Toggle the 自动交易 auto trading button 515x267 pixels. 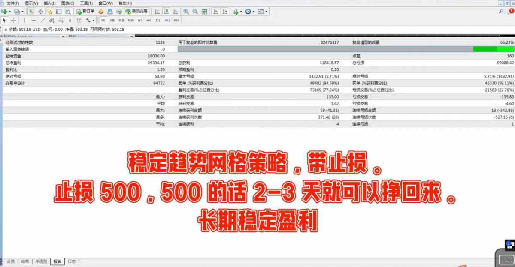click(136, 12)
